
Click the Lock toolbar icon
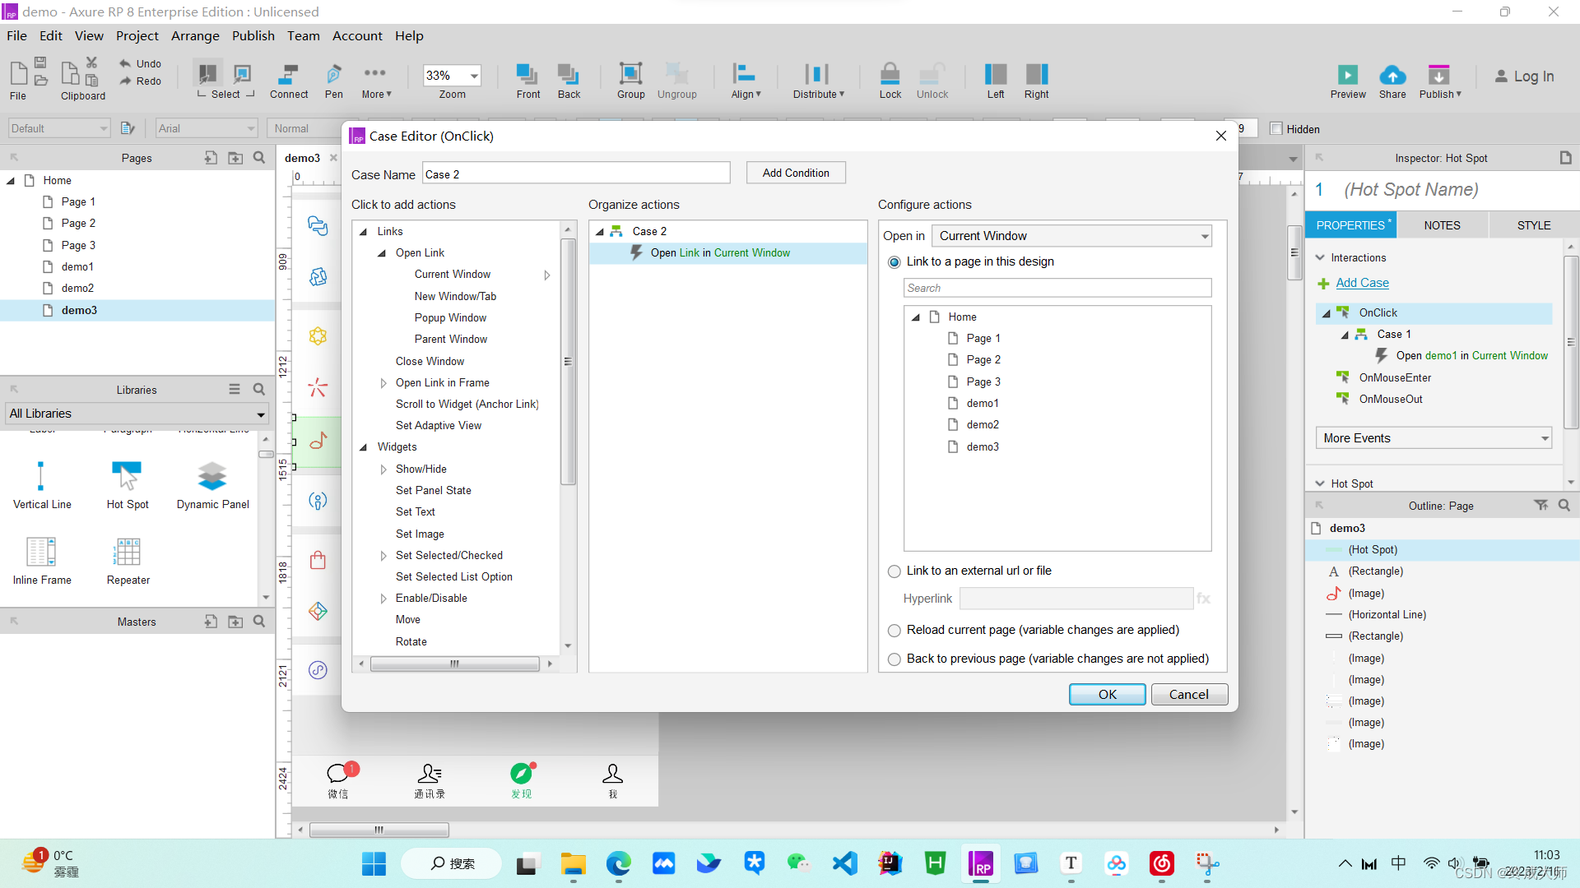(890, 75)
